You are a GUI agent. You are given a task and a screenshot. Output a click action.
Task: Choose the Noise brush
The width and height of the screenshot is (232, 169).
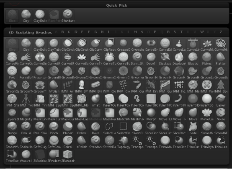click(221, 114)
